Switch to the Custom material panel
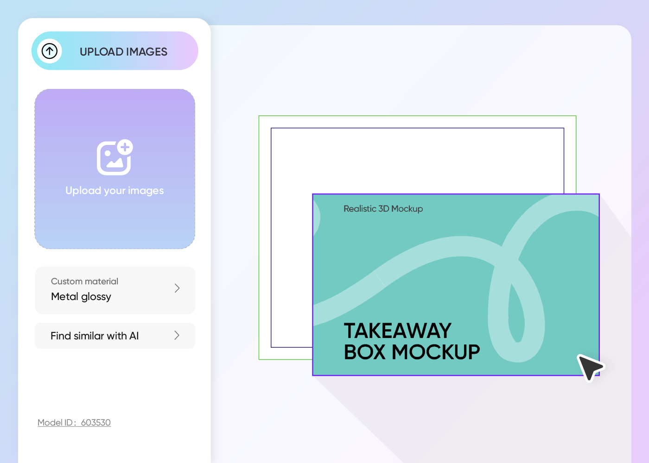 115,290
